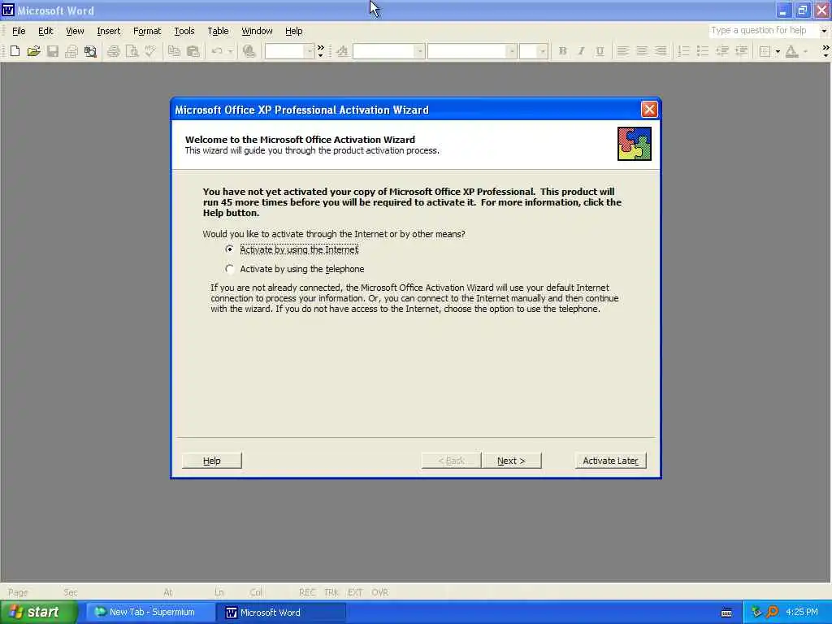Open the help question box dropdown arrow
Viewport: 832px width, 624px height.
[x=824, y=31]
